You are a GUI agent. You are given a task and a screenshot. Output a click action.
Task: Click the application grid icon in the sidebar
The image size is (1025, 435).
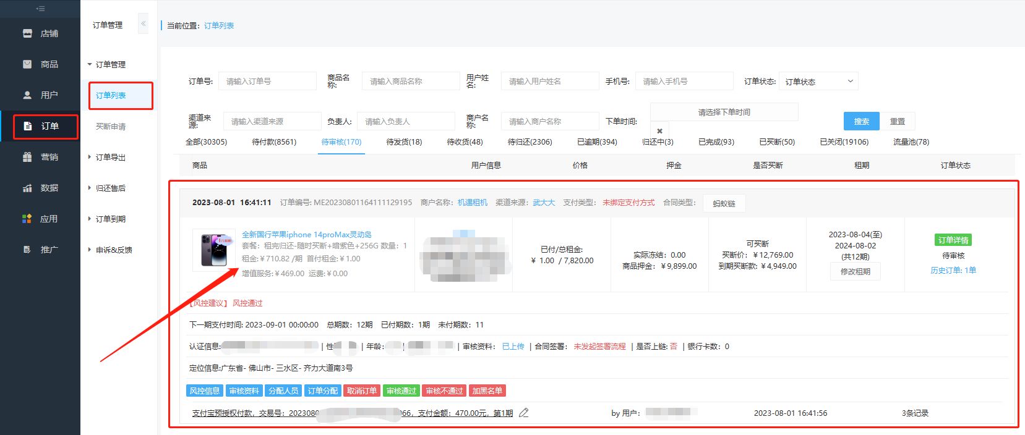(27, 219)
